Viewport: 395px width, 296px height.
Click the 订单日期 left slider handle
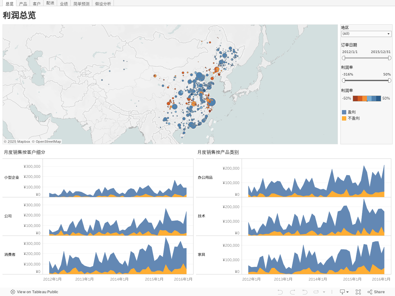point(343,58)
